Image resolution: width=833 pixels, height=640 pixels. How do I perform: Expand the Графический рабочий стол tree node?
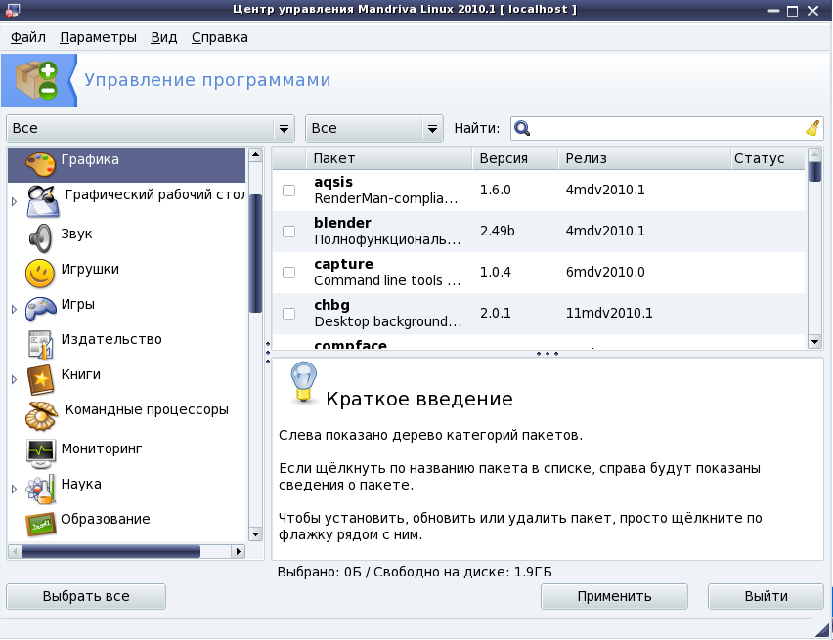15,202
